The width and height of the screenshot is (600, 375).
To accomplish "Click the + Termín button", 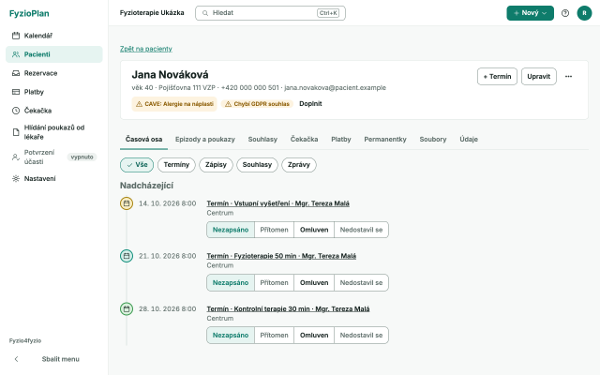I will (497, 76).
